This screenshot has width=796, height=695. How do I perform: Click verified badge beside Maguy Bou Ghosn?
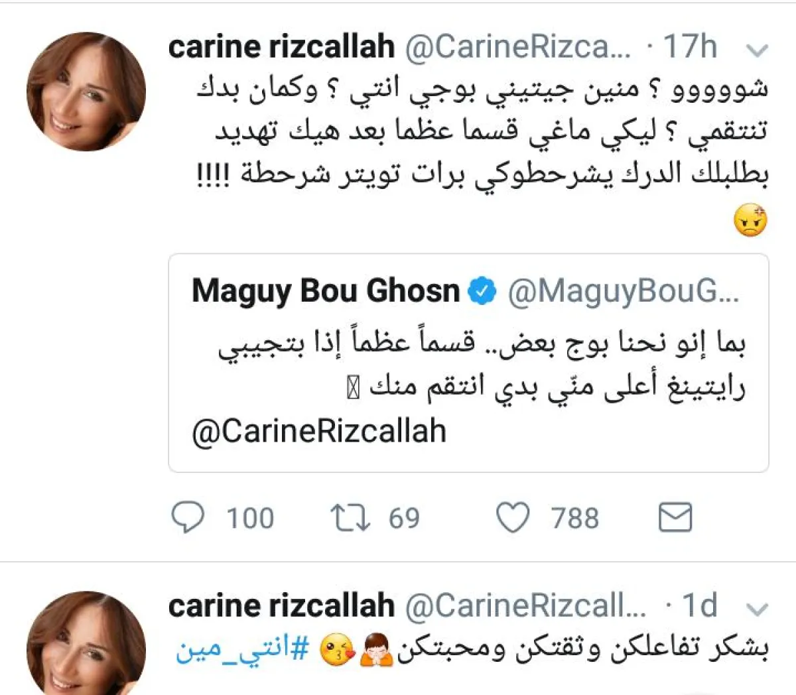483,291
